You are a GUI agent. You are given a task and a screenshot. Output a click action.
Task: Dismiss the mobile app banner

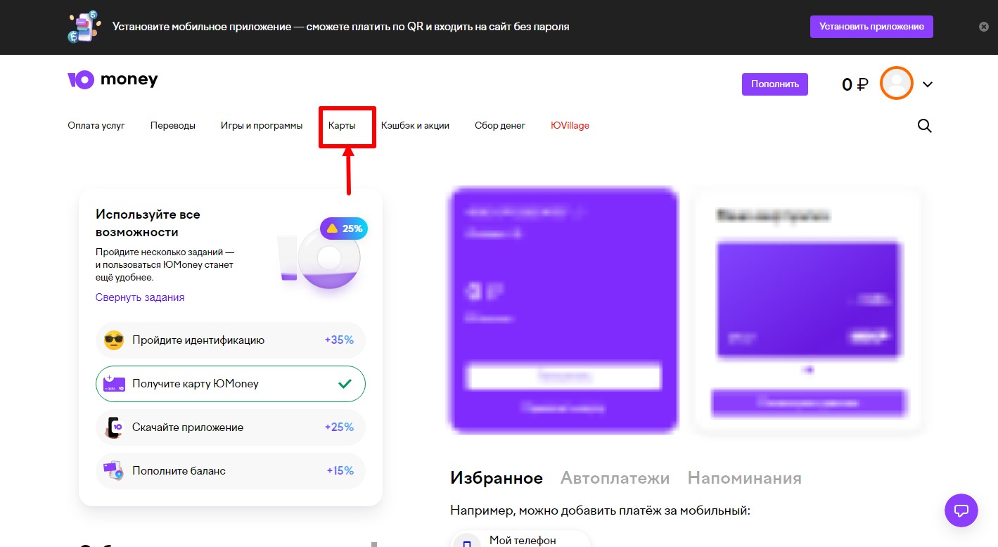[x=984, y=27]
